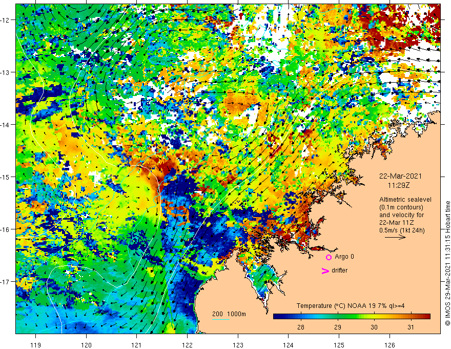Screen dimensions: 451x349
Task: Click the 'Altimetric sealevel' label
Action: [405, 199]
